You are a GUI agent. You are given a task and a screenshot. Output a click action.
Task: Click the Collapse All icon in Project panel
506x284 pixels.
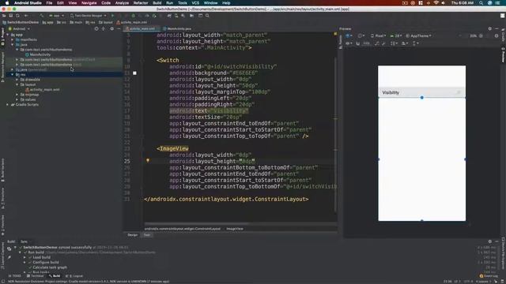104,28
